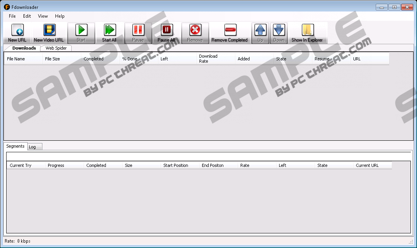
Task: Pause the selected download
Action: coord(138,33)
